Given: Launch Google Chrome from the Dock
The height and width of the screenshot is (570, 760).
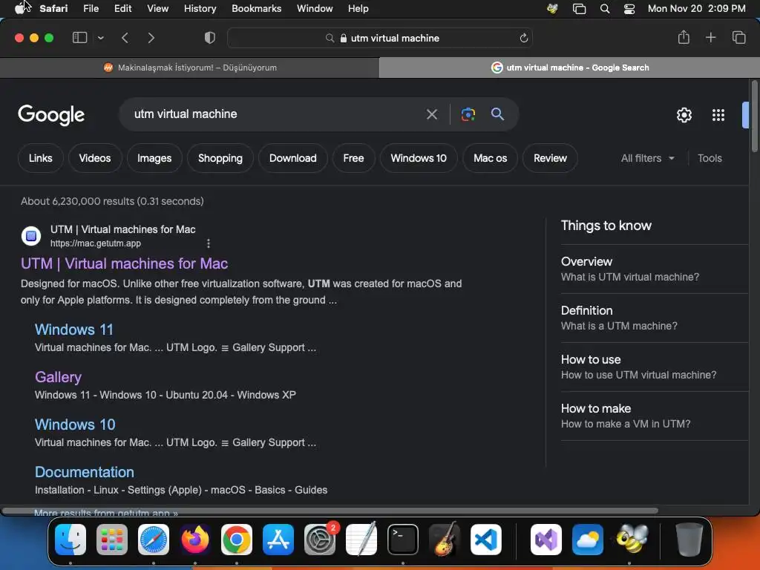Looking at the screenshot, I should click(x=237, y=539).
